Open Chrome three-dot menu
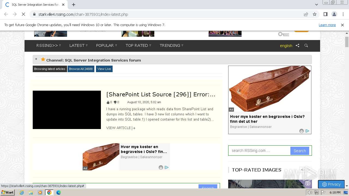Screen dimensions: 349x196 [x=343, y=14]
